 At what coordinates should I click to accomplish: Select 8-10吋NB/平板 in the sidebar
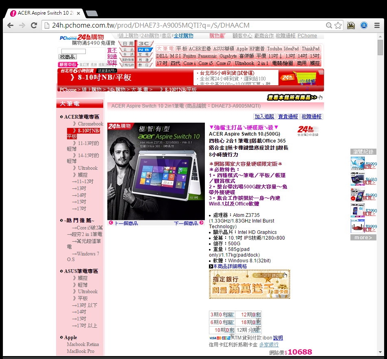point(83,133)
